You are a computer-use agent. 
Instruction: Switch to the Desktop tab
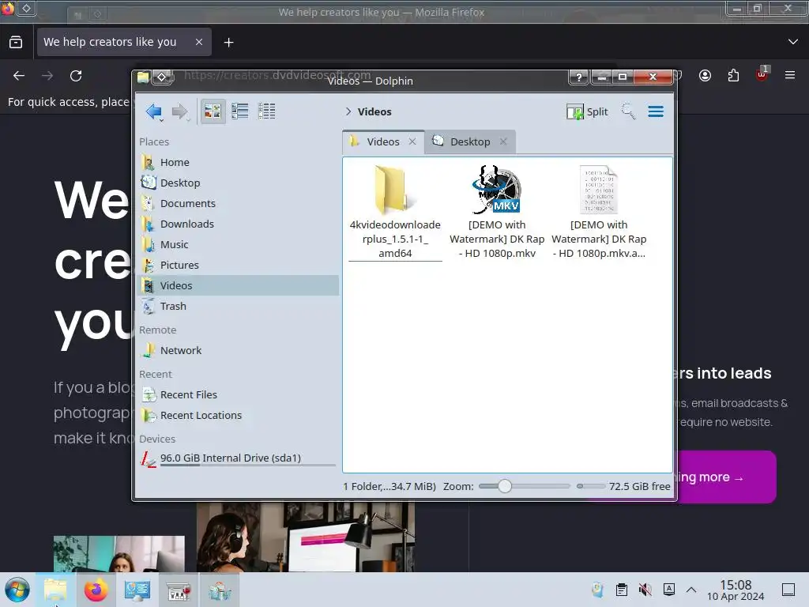point(470,141)
